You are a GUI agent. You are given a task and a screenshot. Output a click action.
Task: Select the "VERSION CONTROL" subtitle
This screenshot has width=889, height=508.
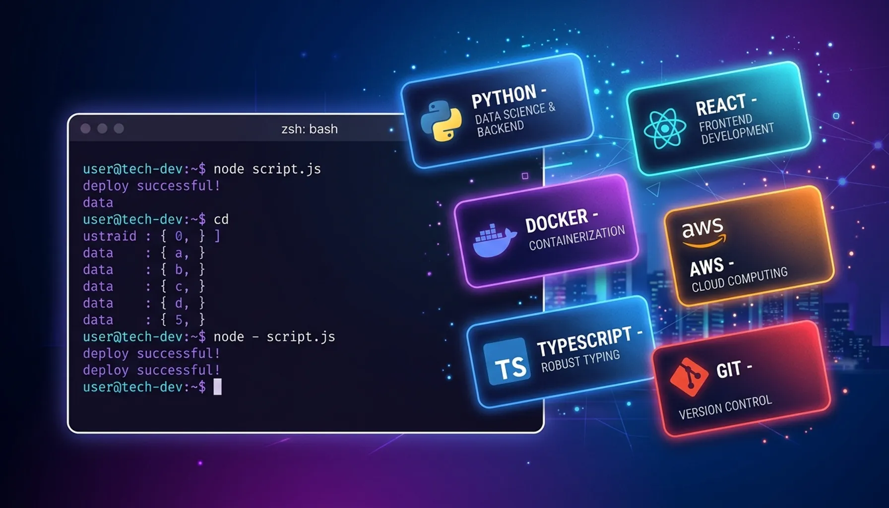click(x=725, y=407)
